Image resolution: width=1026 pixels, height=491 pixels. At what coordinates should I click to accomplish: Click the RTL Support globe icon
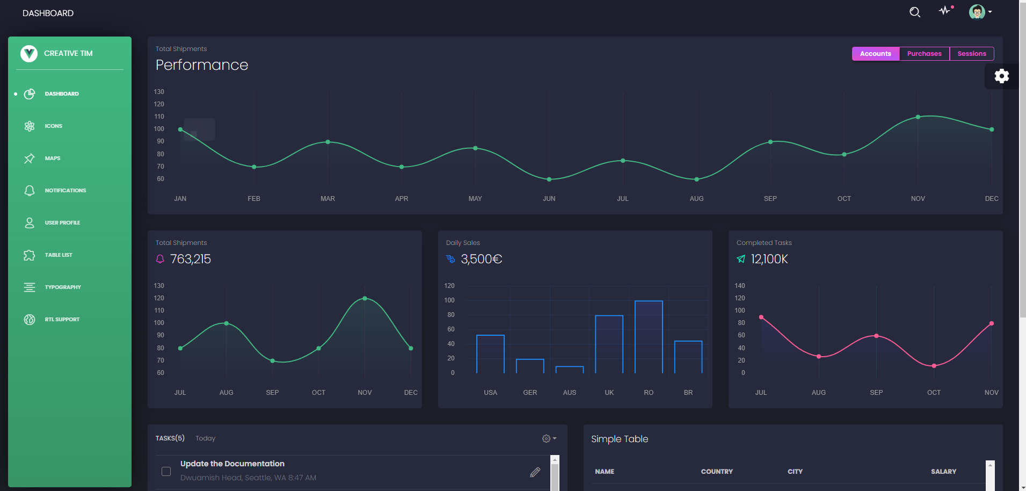pyautogui.click(x=30, y=319)
